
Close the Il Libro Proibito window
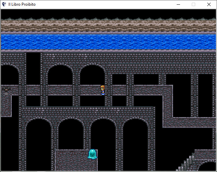209,4
